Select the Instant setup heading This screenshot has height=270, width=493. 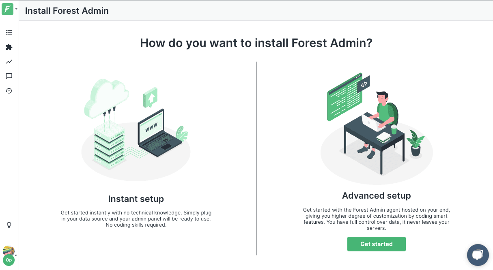pos(136,199)
